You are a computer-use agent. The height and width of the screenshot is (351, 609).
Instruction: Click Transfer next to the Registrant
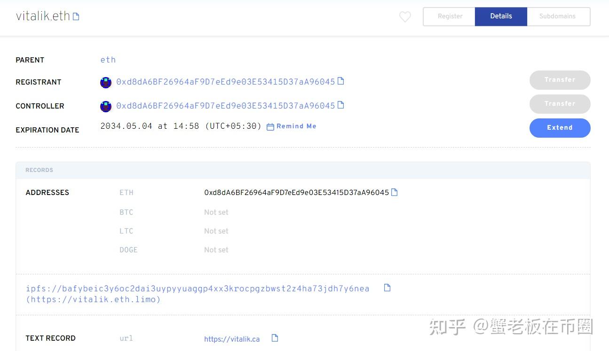click(560, 80)
